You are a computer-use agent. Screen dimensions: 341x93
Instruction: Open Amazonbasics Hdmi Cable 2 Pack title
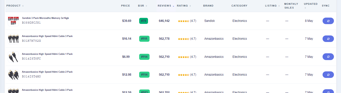pyautogui.click(x=47, y=72)
